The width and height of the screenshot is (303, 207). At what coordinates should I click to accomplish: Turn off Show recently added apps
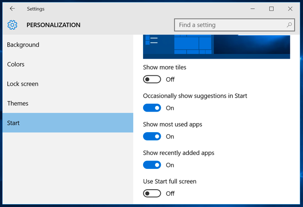coord(152,165)
